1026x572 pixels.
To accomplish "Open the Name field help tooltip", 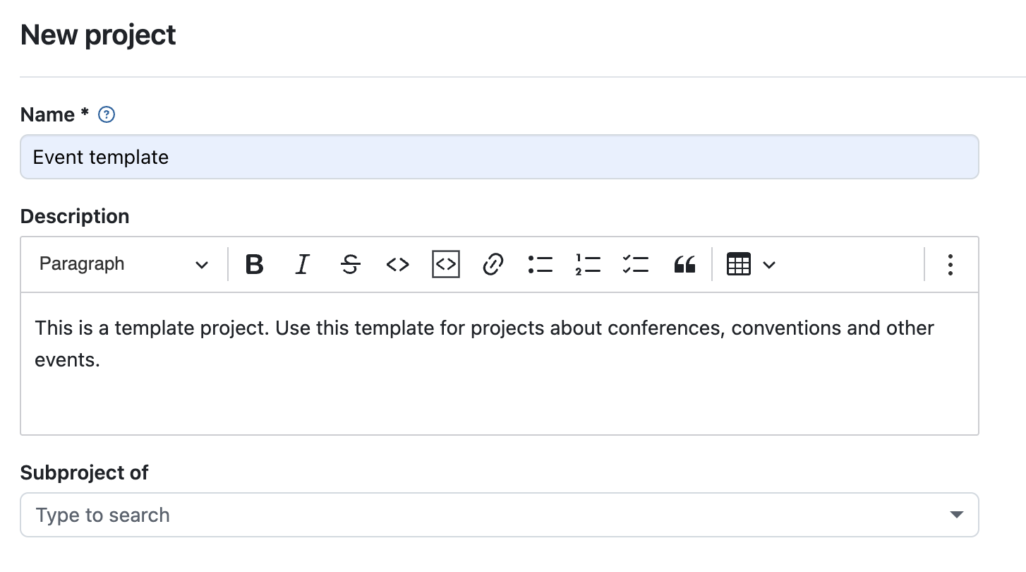I will point(106,114).
